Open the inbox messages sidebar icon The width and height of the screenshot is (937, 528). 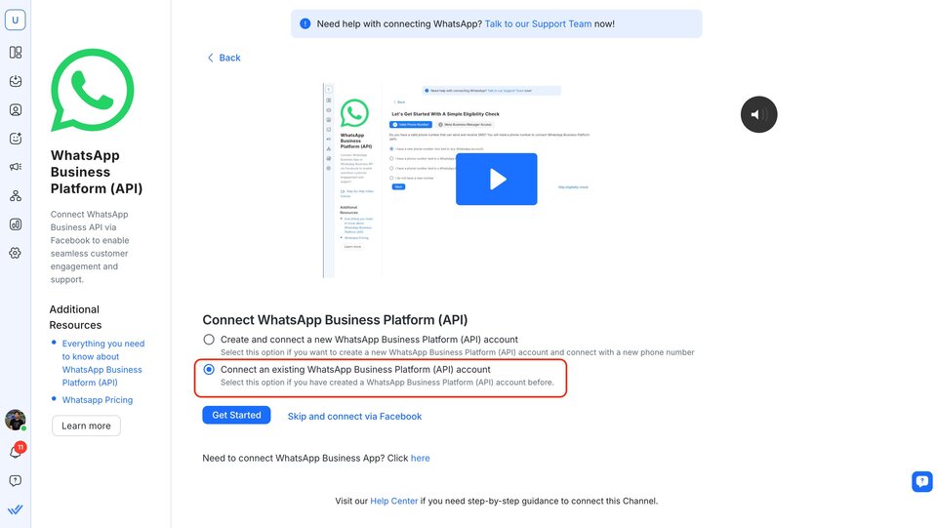pos(16,81)
